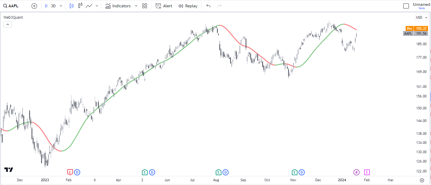The image size is (431, 185).
Task: Click the add symbol plus icon
Action: click(34, 6)
